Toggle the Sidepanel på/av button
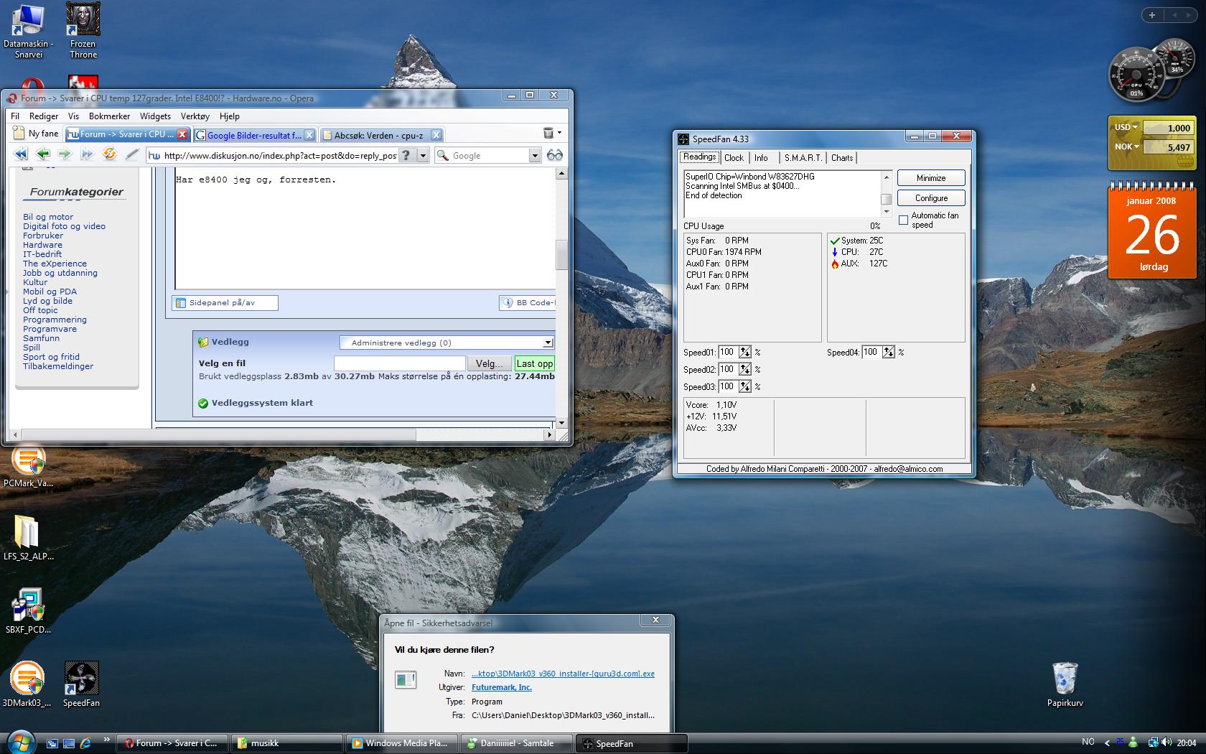1206x754 pixels. pos(224,303)
